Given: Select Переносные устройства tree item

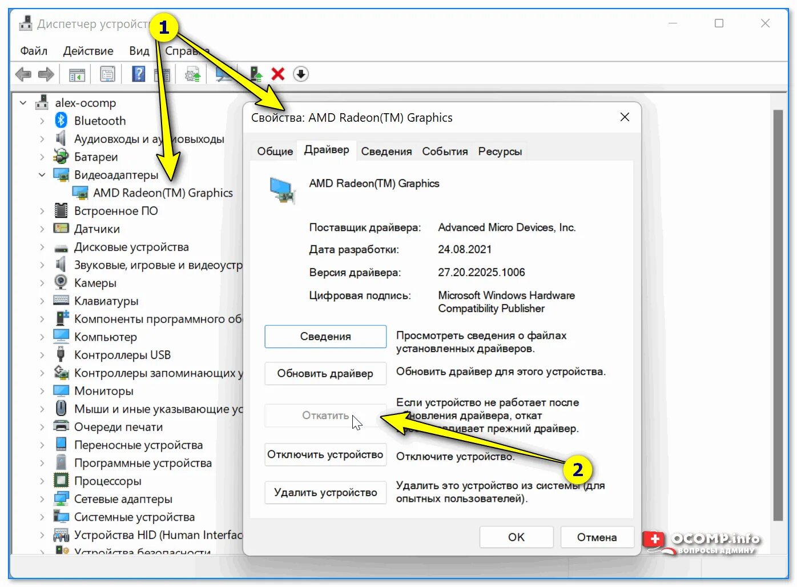Looking at the screenshot, I should 138,445.
